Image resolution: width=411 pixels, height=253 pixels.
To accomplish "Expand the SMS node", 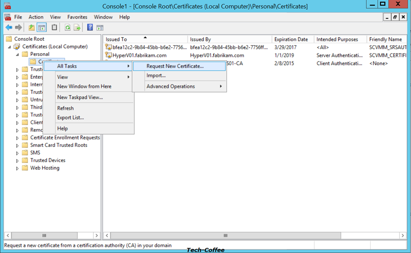I will 17,153.
